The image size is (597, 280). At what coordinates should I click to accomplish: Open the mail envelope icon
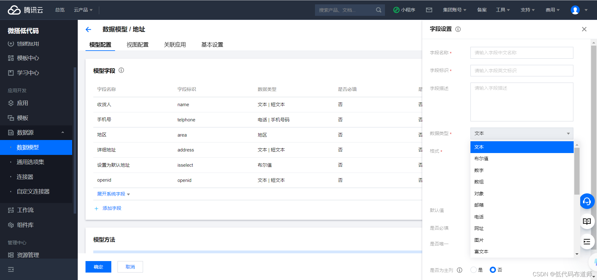click(429, 10)
